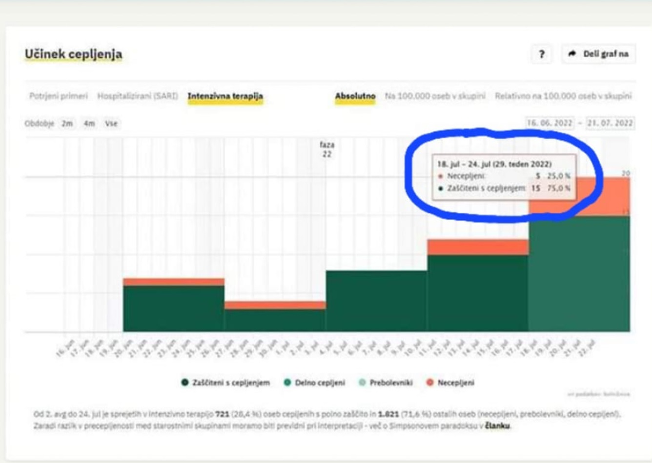652x463 pixels.
Task: Click the dark green bar for 20–26 Jun
Action: [174, 309]
